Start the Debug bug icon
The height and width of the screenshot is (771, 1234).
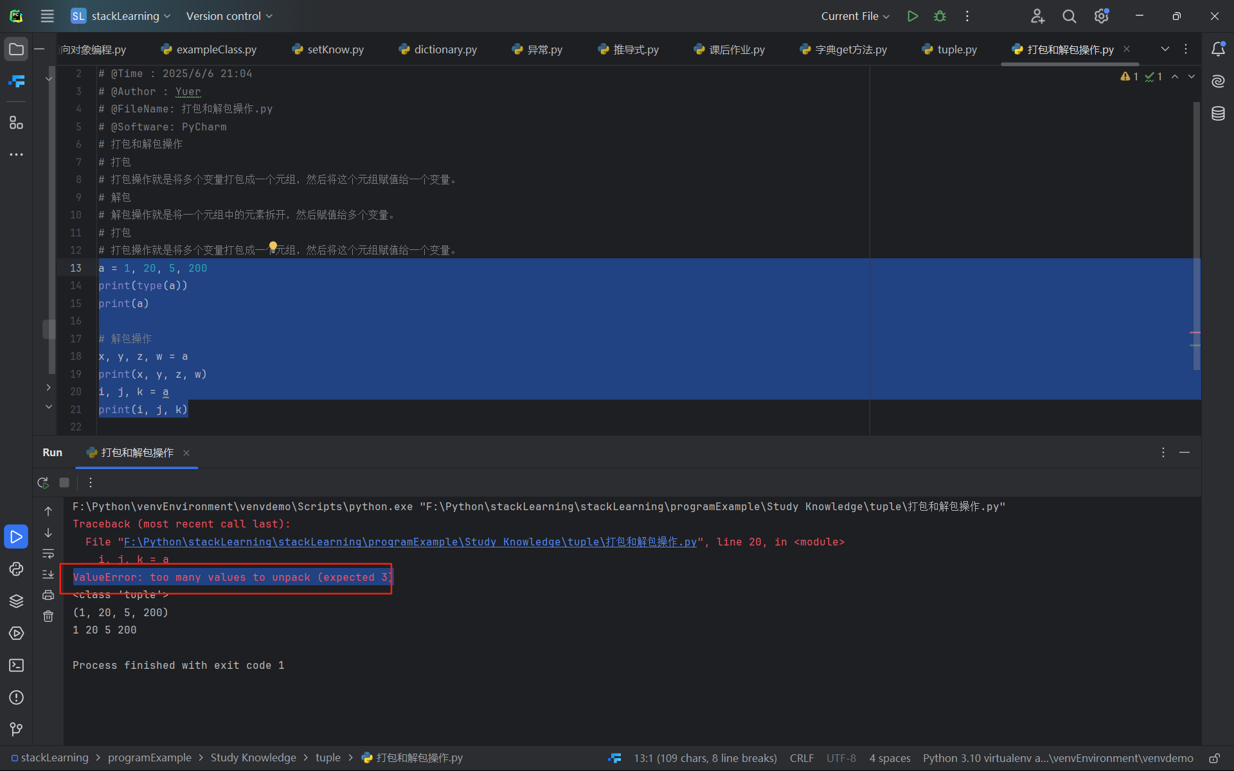pos(940,16)
